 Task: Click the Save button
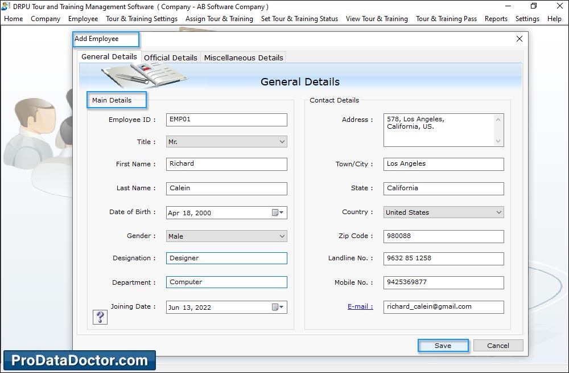[443, 346]
